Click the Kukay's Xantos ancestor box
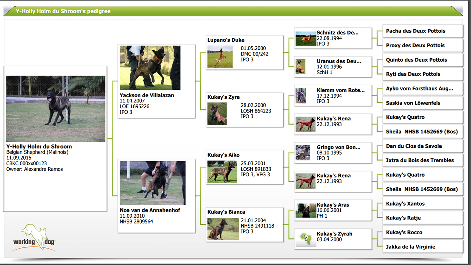The height and width of the screenshot is (265, 471). click(422, 204)
